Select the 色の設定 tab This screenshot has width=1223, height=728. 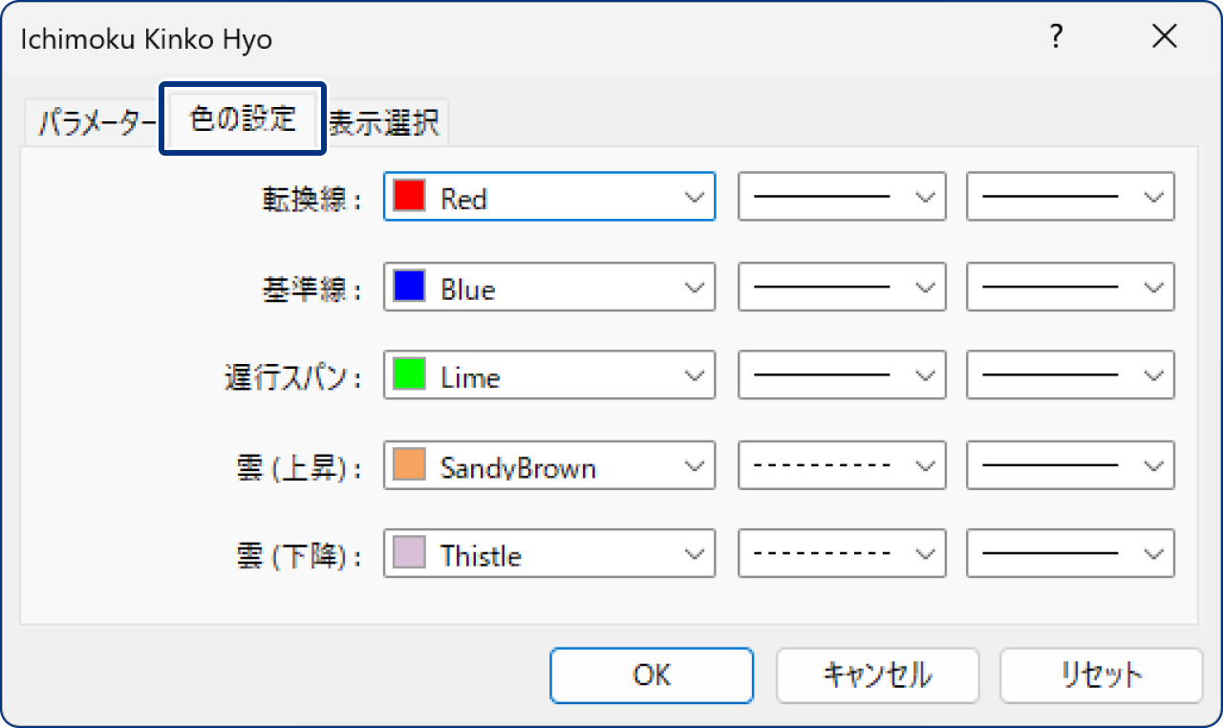[x=242, y=120]
